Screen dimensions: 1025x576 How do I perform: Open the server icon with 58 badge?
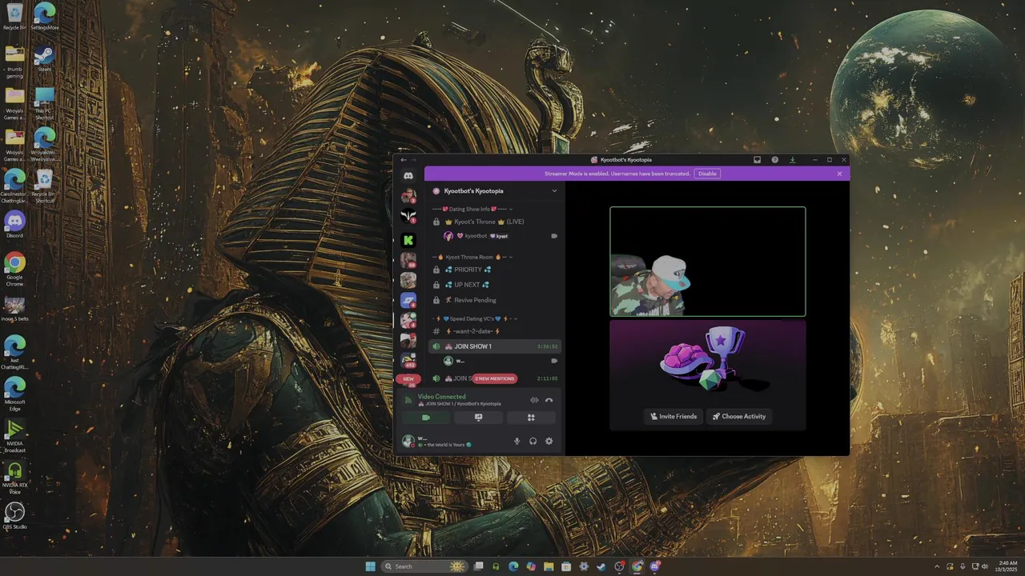tap(408, 260)
